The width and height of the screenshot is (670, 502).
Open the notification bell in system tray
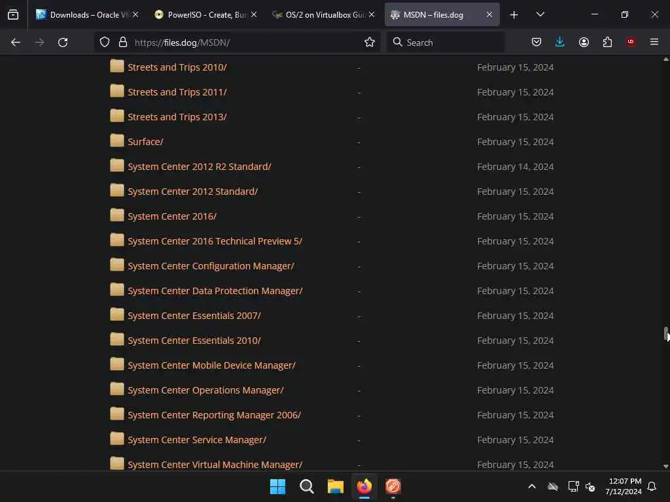pos(652,486)
